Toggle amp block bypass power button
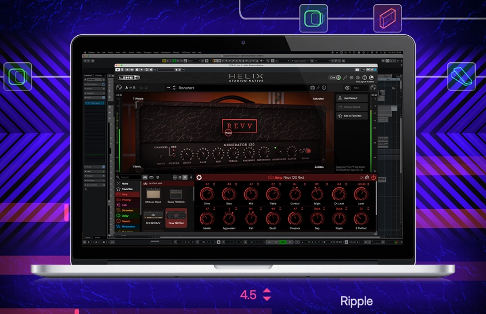The height and width of the screenshot is (314, 486). pyautogui.click(x=373, y=177)
